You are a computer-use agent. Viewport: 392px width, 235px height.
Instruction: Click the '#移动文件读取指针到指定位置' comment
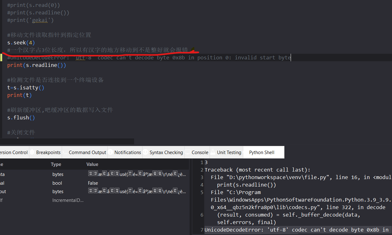(x=49, y=35)
